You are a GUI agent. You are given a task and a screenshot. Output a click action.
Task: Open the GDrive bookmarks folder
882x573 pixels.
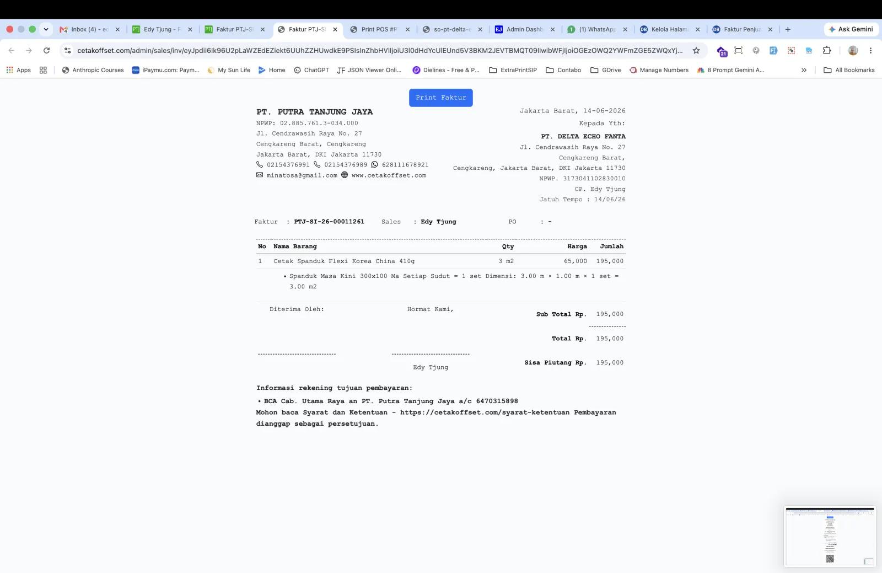[x=605, y=70]
